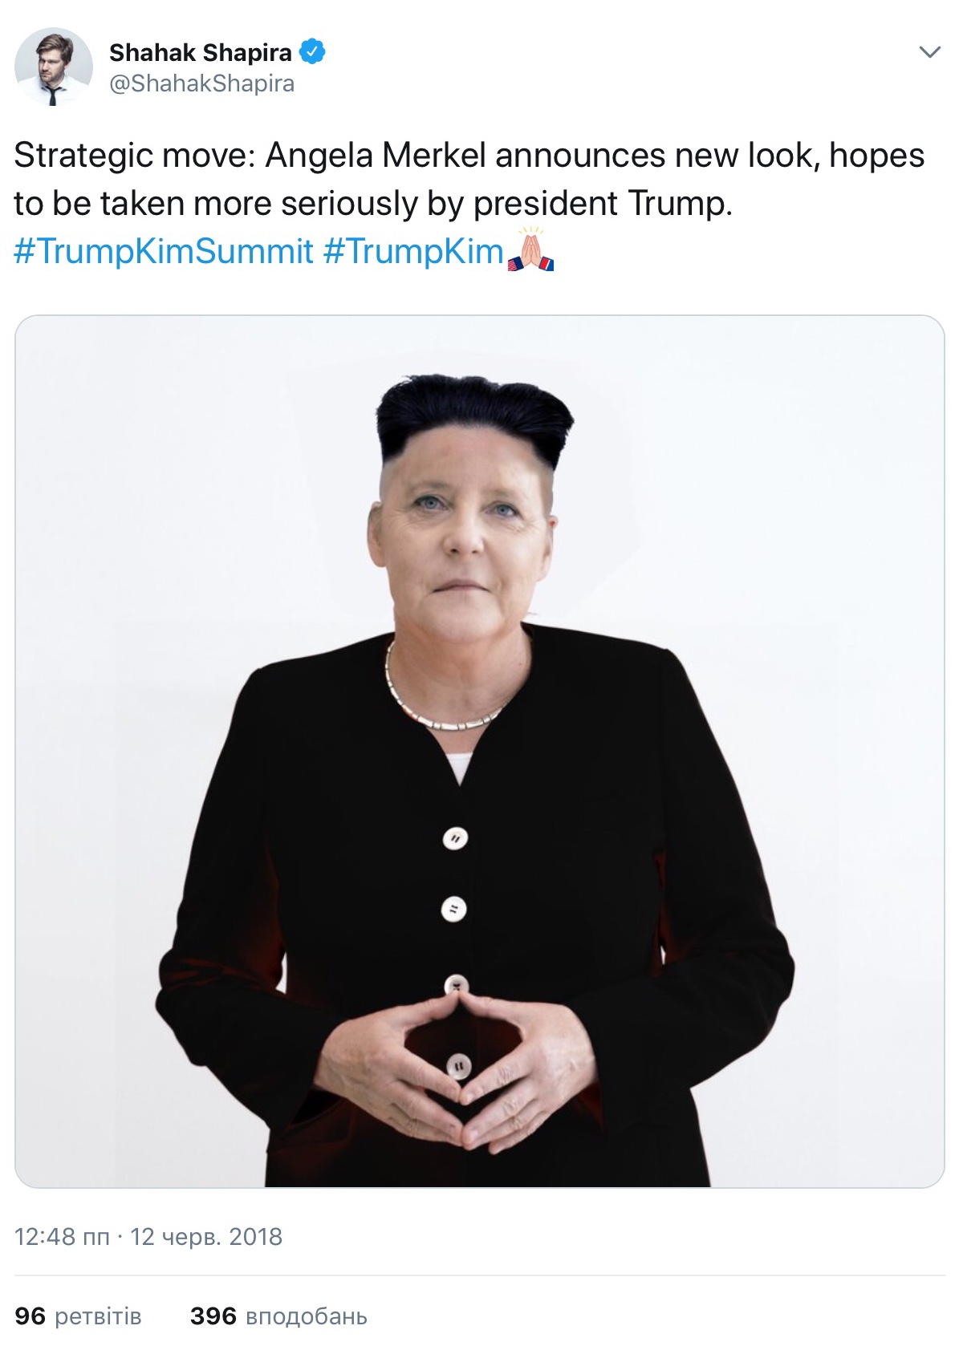View the 96 ретвітів list

pos(78,1316)
